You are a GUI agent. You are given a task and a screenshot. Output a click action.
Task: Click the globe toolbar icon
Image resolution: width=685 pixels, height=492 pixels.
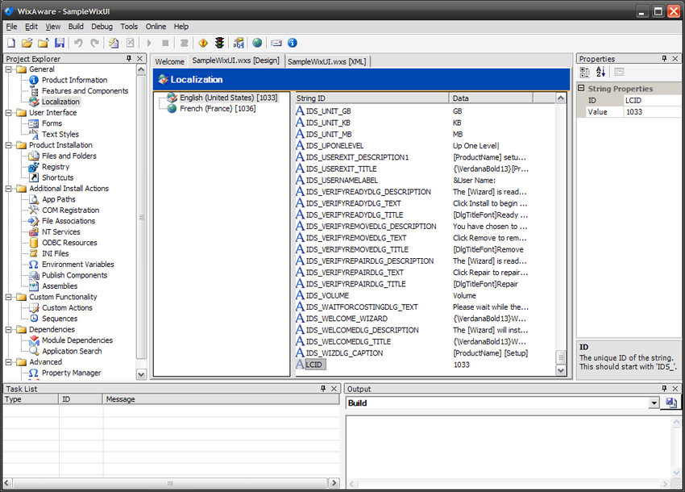257,43
